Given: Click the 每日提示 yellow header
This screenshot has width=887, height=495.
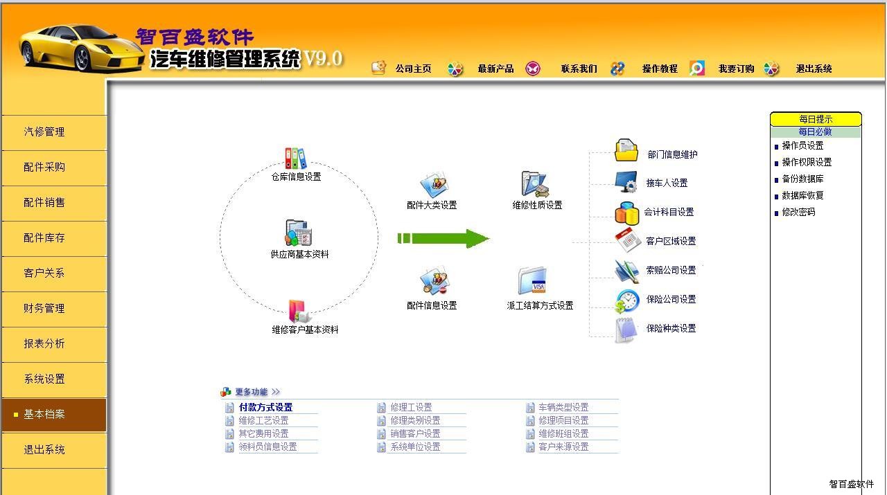Looking at the screenshot, I should pos(816,119).
